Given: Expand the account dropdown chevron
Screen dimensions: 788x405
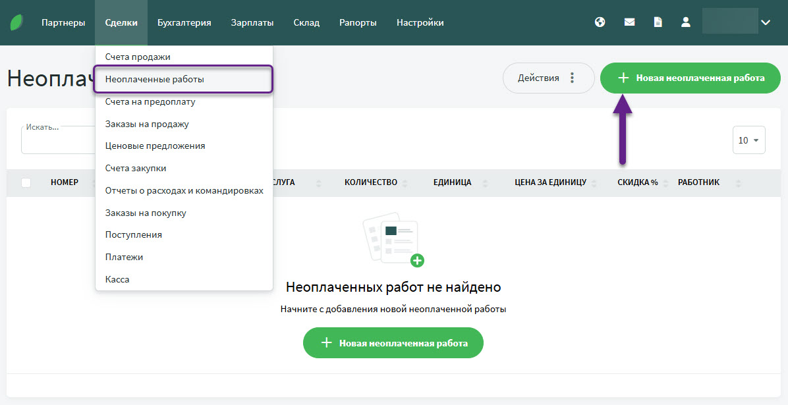Looking at the screenshot, I should tap(766, 22).
